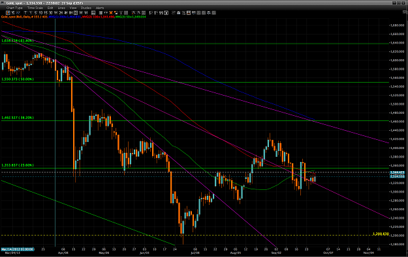
Task: Click the '1,550.373 (50.00%)' Fibonacci label
Action: tap(18, 79)
